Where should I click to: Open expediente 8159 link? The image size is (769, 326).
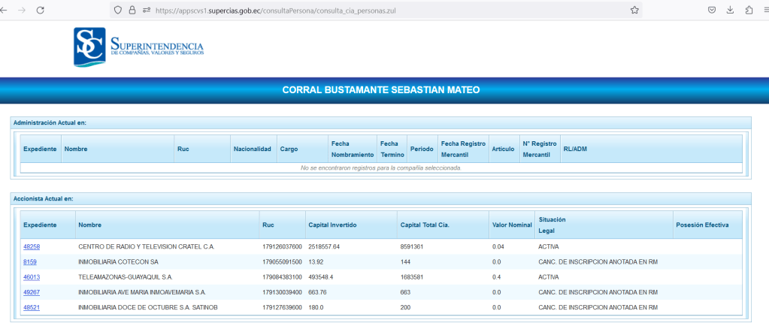tap(29, 261)
